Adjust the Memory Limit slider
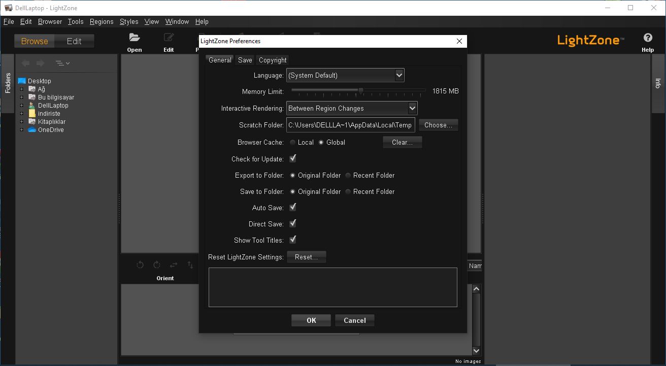666x366 pixels. point(361,90)
